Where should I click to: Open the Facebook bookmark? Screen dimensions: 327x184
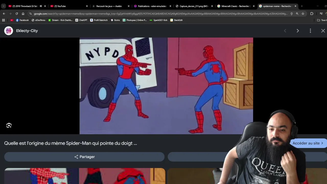tap(22, 20)
